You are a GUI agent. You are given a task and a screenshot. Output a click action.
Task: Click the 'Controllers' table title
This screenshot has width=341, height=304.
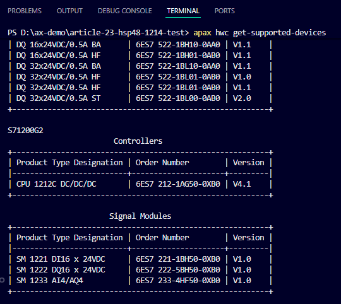point(138,141)
